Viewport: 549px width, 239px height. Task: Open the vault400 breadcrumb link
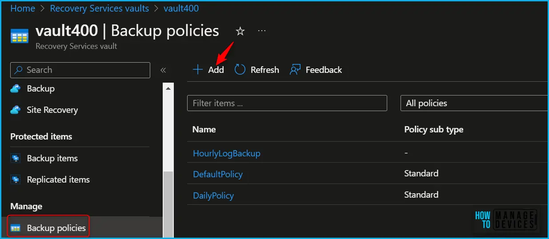(x=181, y=8)
